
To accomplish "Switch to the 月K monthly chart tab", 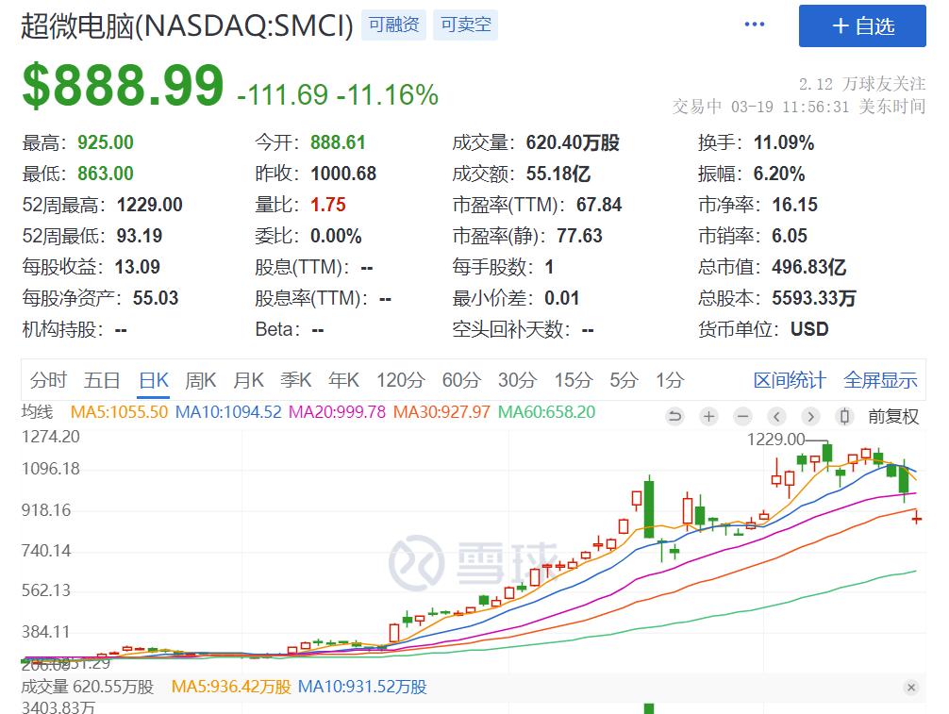I will [248, 380].
